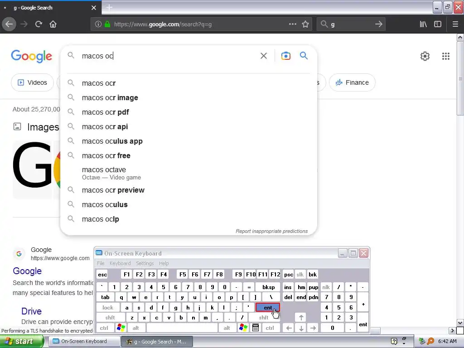Search by image with camera icon

(285, 56)
